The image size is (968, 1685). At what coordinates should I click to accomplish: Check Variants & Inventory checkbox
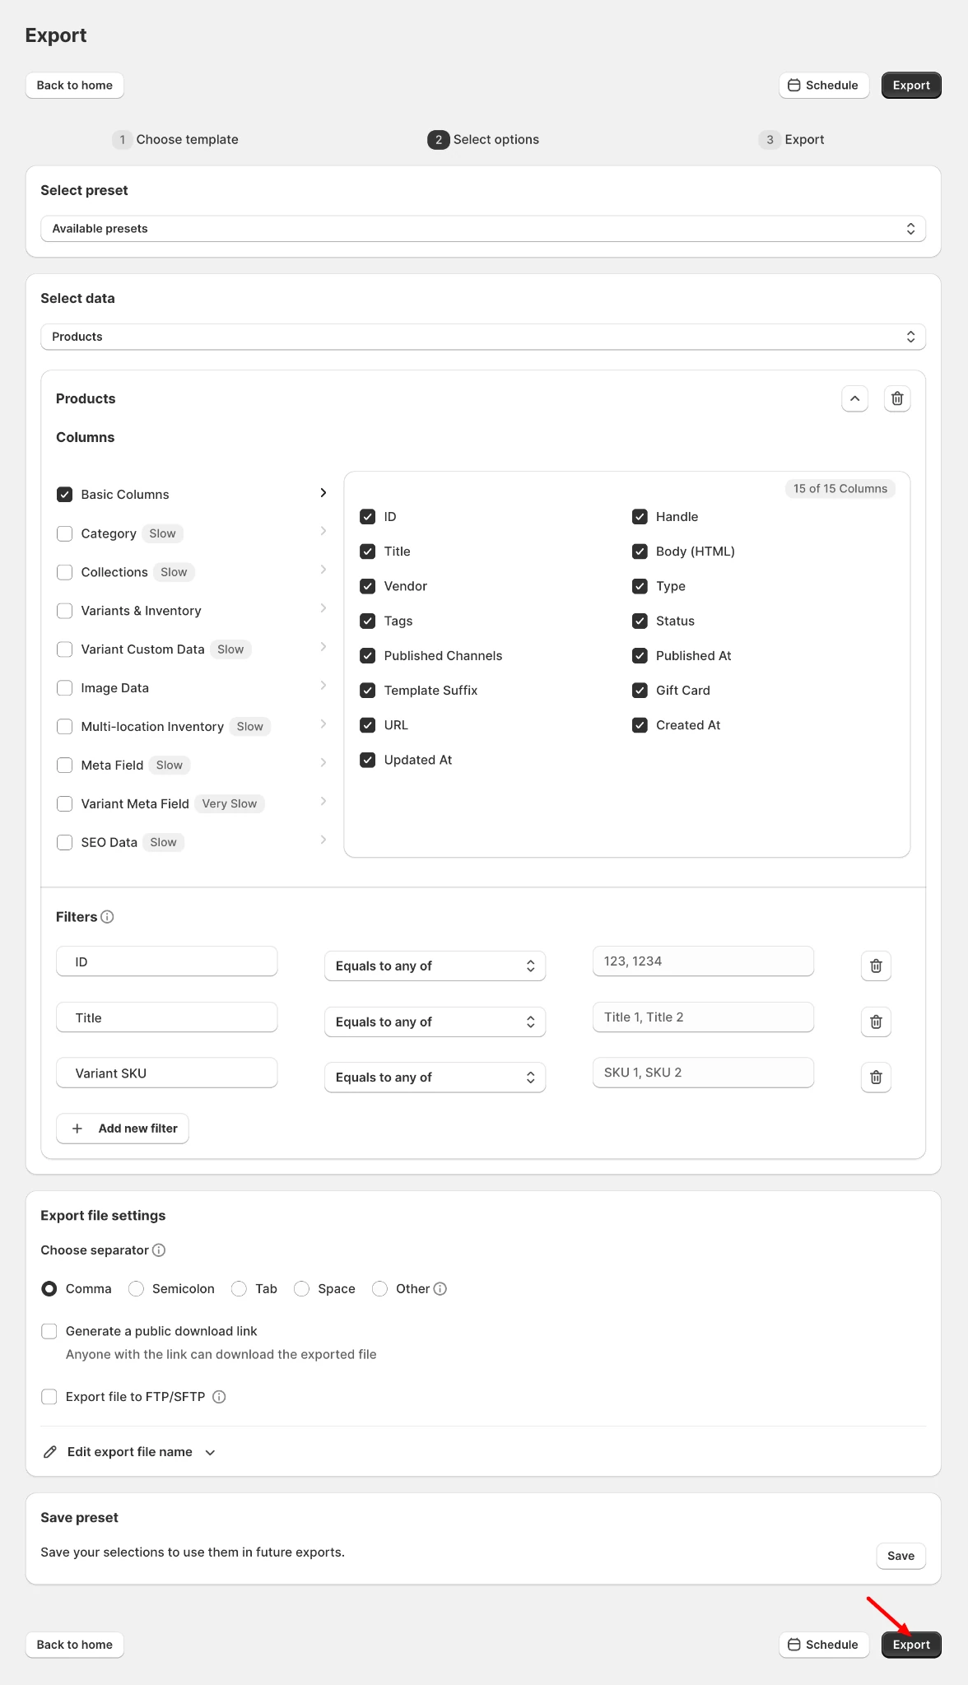[64, 611]
